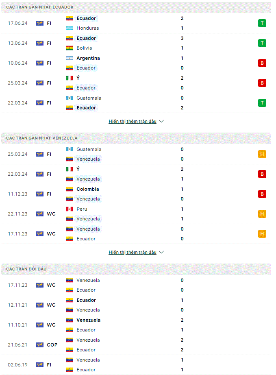Click the Peru flag icon
The width and height of the screenshot is (276, 375).
click(x=69, y=209)
